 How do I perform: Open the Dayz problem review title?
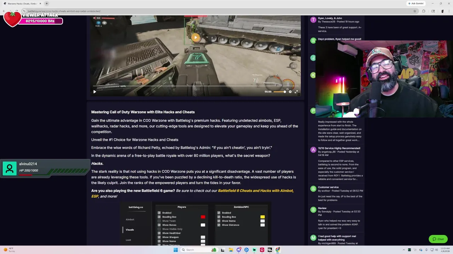(x=339, y=39)
